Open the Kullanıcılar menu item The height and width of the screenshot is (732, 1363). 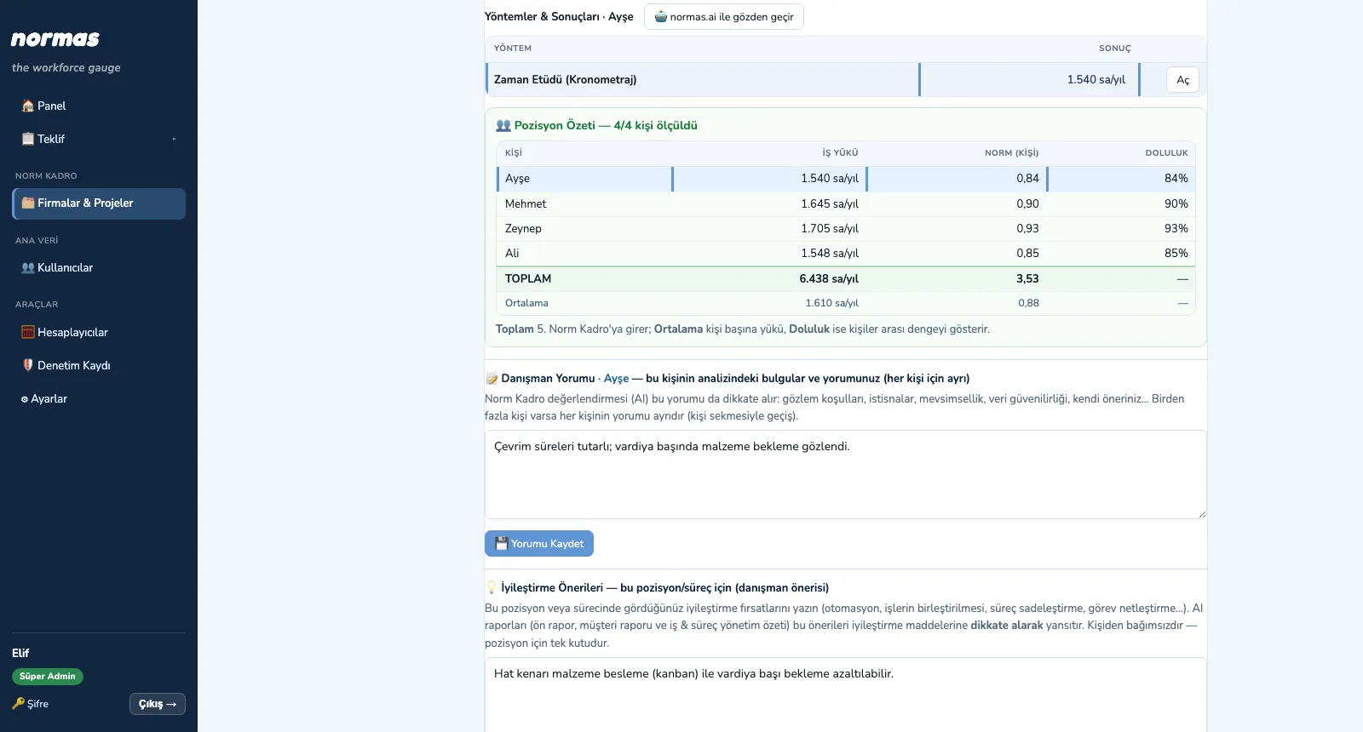pyautogui.click(x=99, y=267)
